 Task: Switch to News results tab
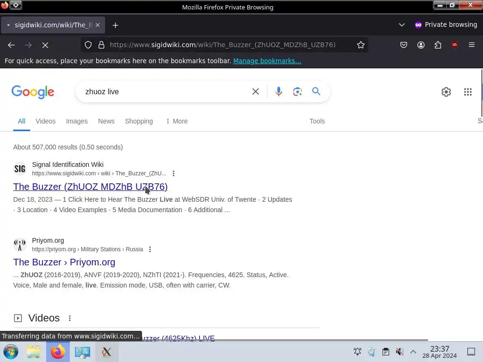tap(106, 121)
